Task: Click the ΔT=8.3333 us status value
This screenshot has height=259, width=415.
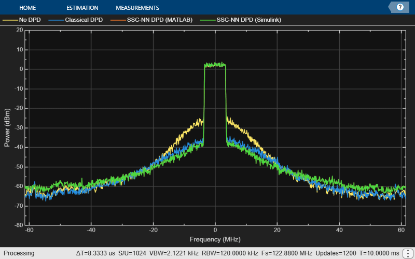Action: pyautogui.click(x=95, y=253)
